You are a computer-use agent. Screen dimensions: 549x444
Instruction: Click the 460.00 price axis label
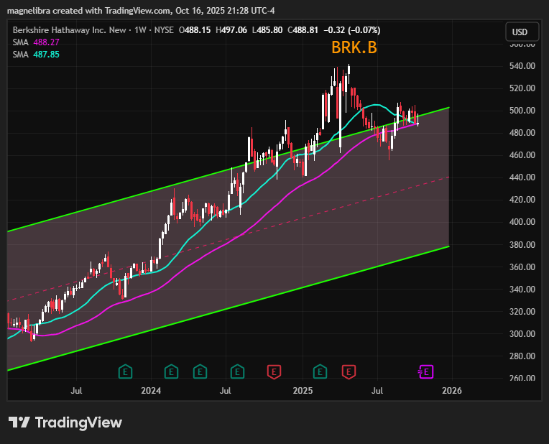click(x=522, y=155)
